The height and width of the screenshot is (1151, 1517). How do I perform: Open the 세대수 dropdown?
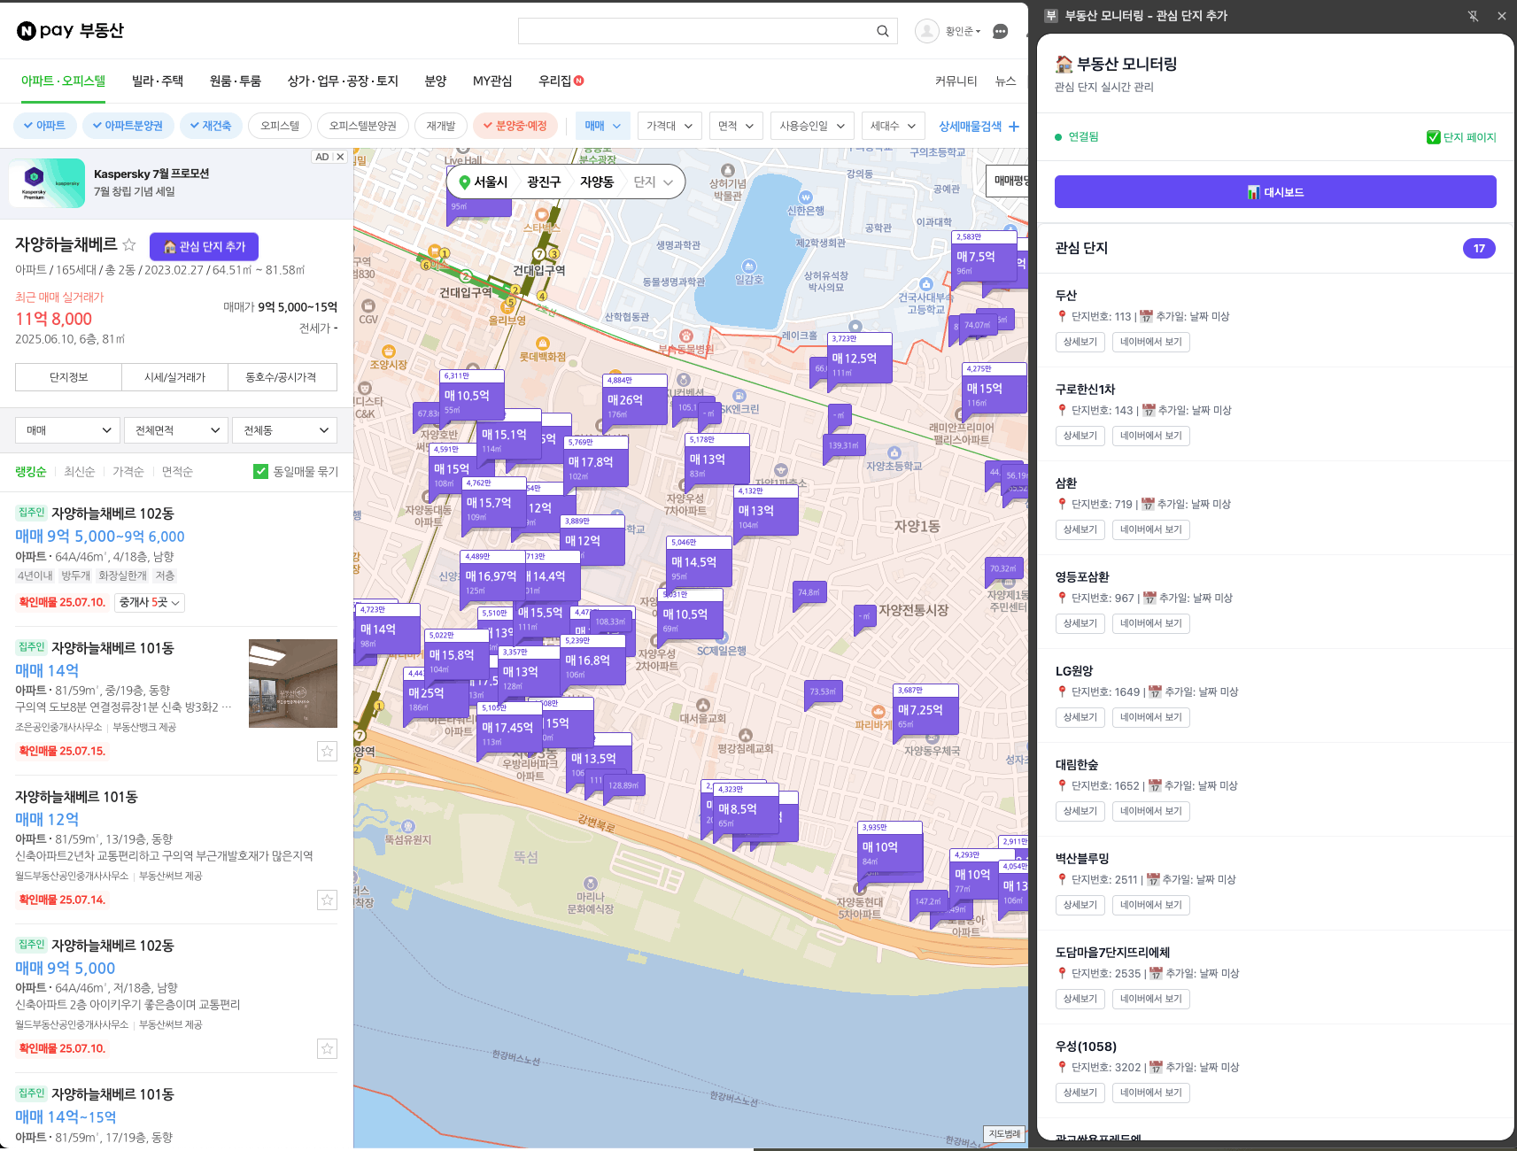893,126
